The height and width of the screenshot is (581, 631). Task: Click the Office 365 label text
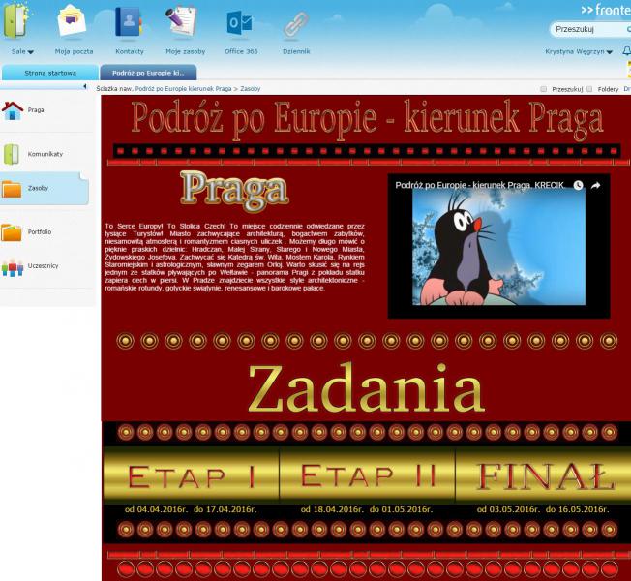241,51
